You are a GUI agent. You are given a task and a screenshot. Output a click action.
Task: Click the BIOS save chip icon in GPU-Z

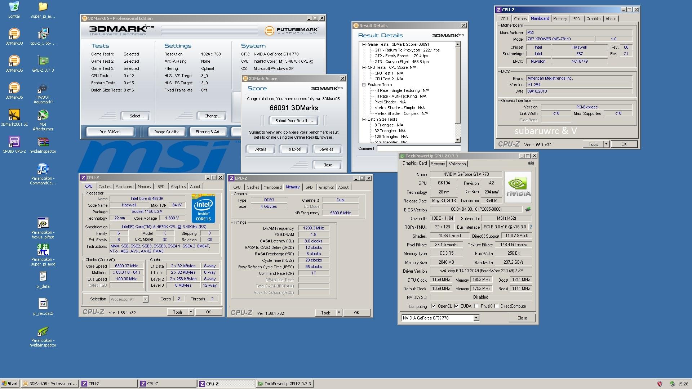coord(528,209)
